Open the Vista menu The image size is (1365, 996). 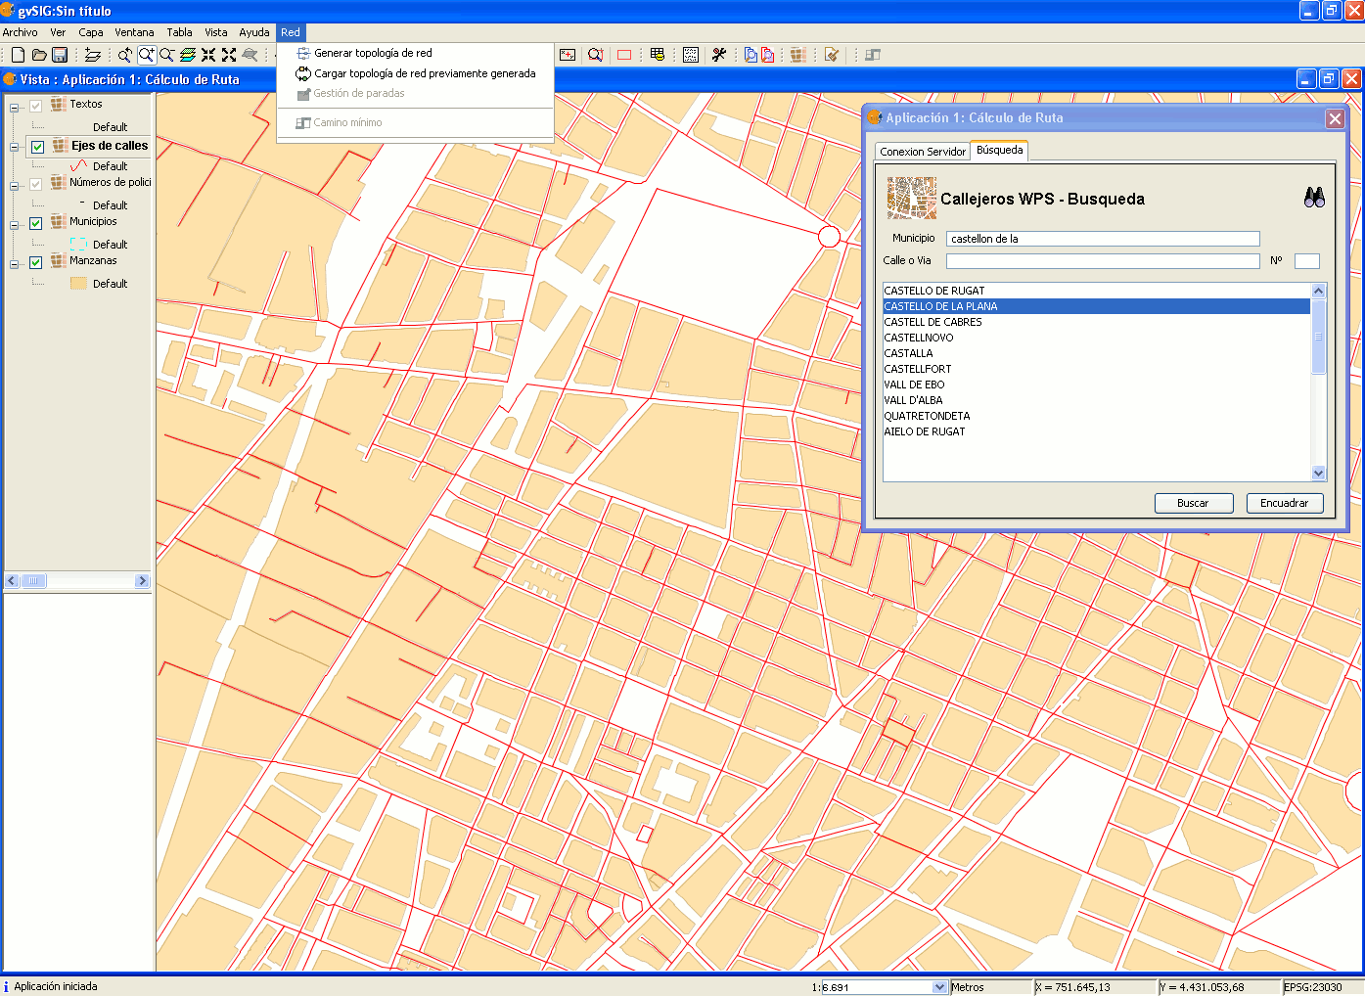[x=216, y=32]
